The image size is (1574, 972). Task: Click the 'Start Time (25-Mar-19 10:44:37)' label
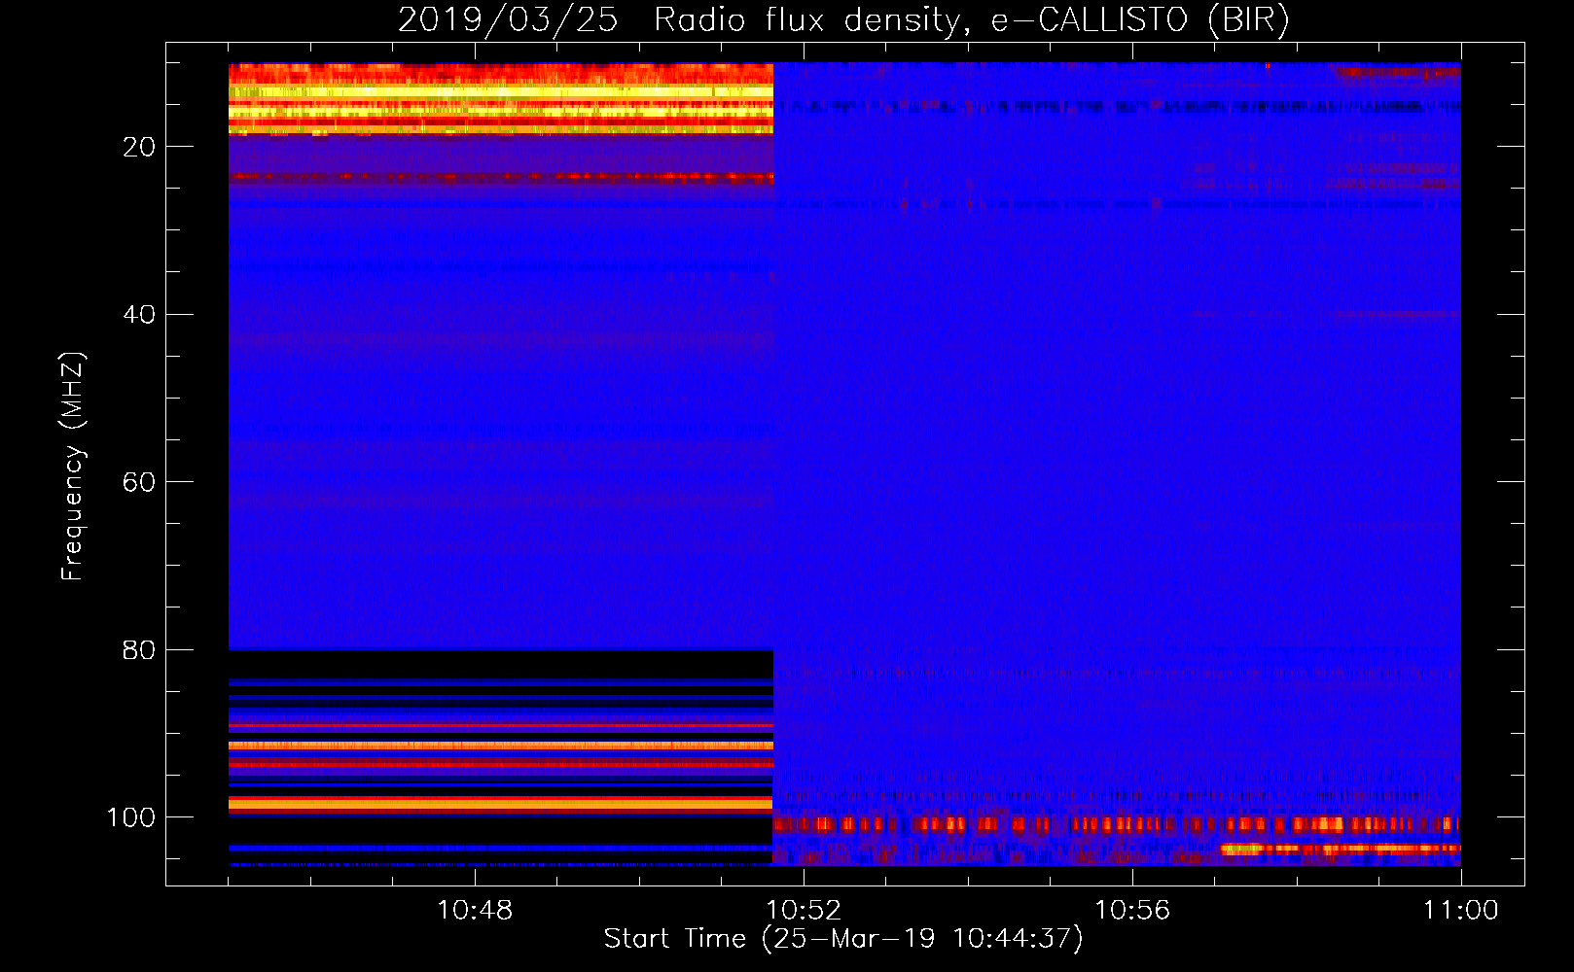pos(843,939)
